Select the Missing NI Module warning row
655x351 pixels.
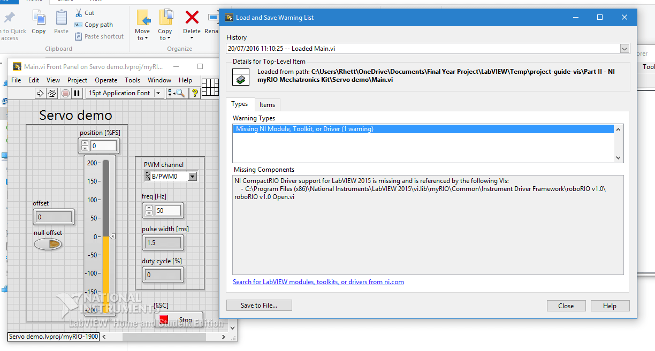coord(423,129)
